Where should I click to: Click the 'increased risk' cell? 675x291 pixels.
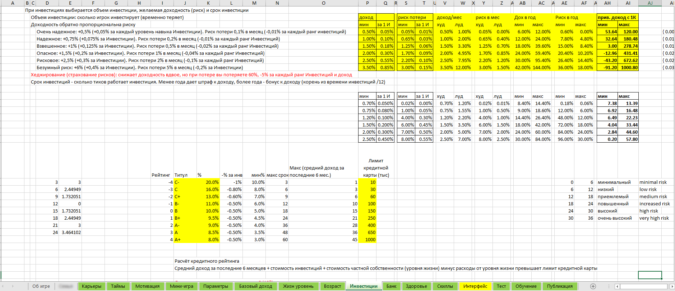pyautogui.click(x=655, y=204)
